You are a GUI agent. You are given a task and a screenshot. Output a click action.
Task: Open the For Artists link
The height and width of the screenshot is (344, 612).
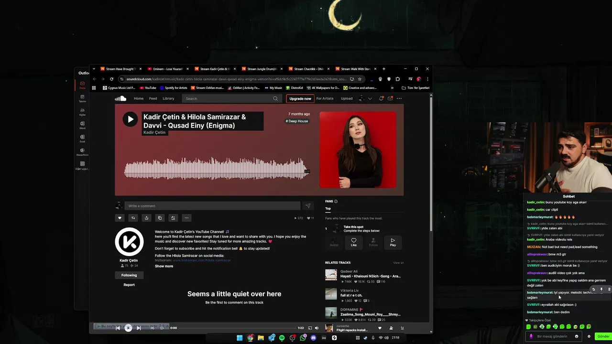325,98
